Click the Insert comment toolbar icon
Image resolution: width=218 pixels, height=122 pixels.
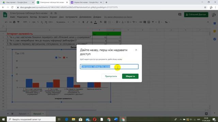145,22
